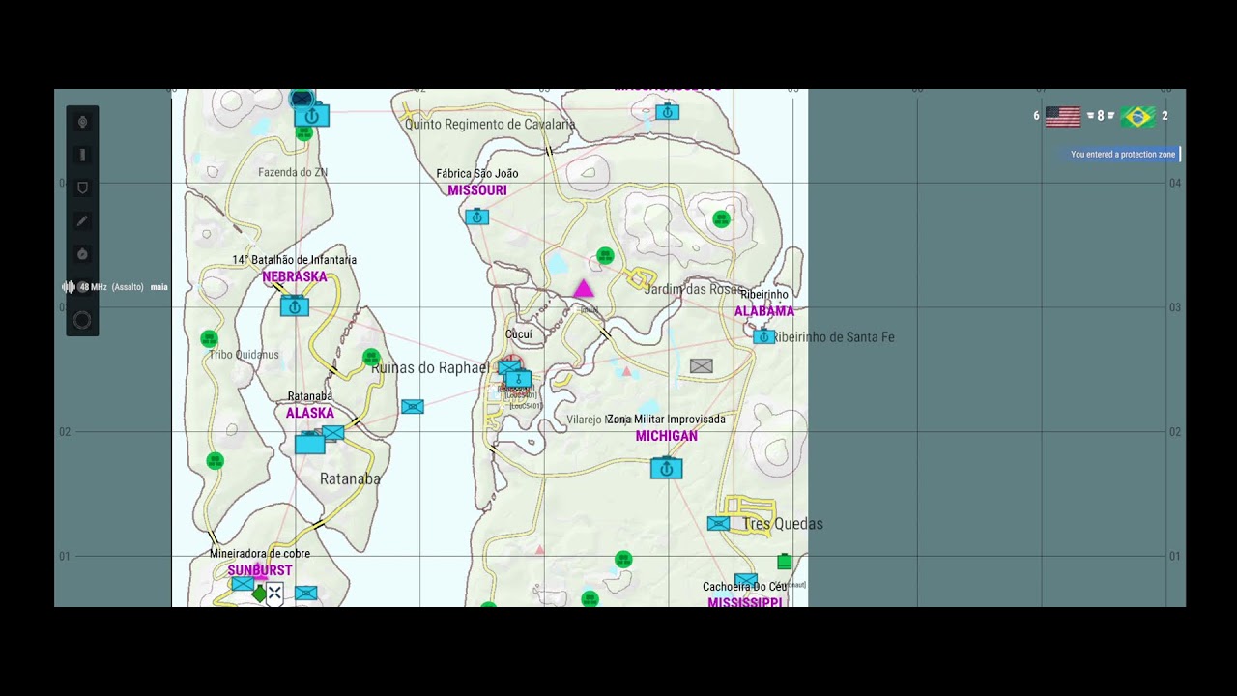Select the ruler tool in map toolbar
The width and height of the screenshot is (1237, 696).
(x=82, y=155)
